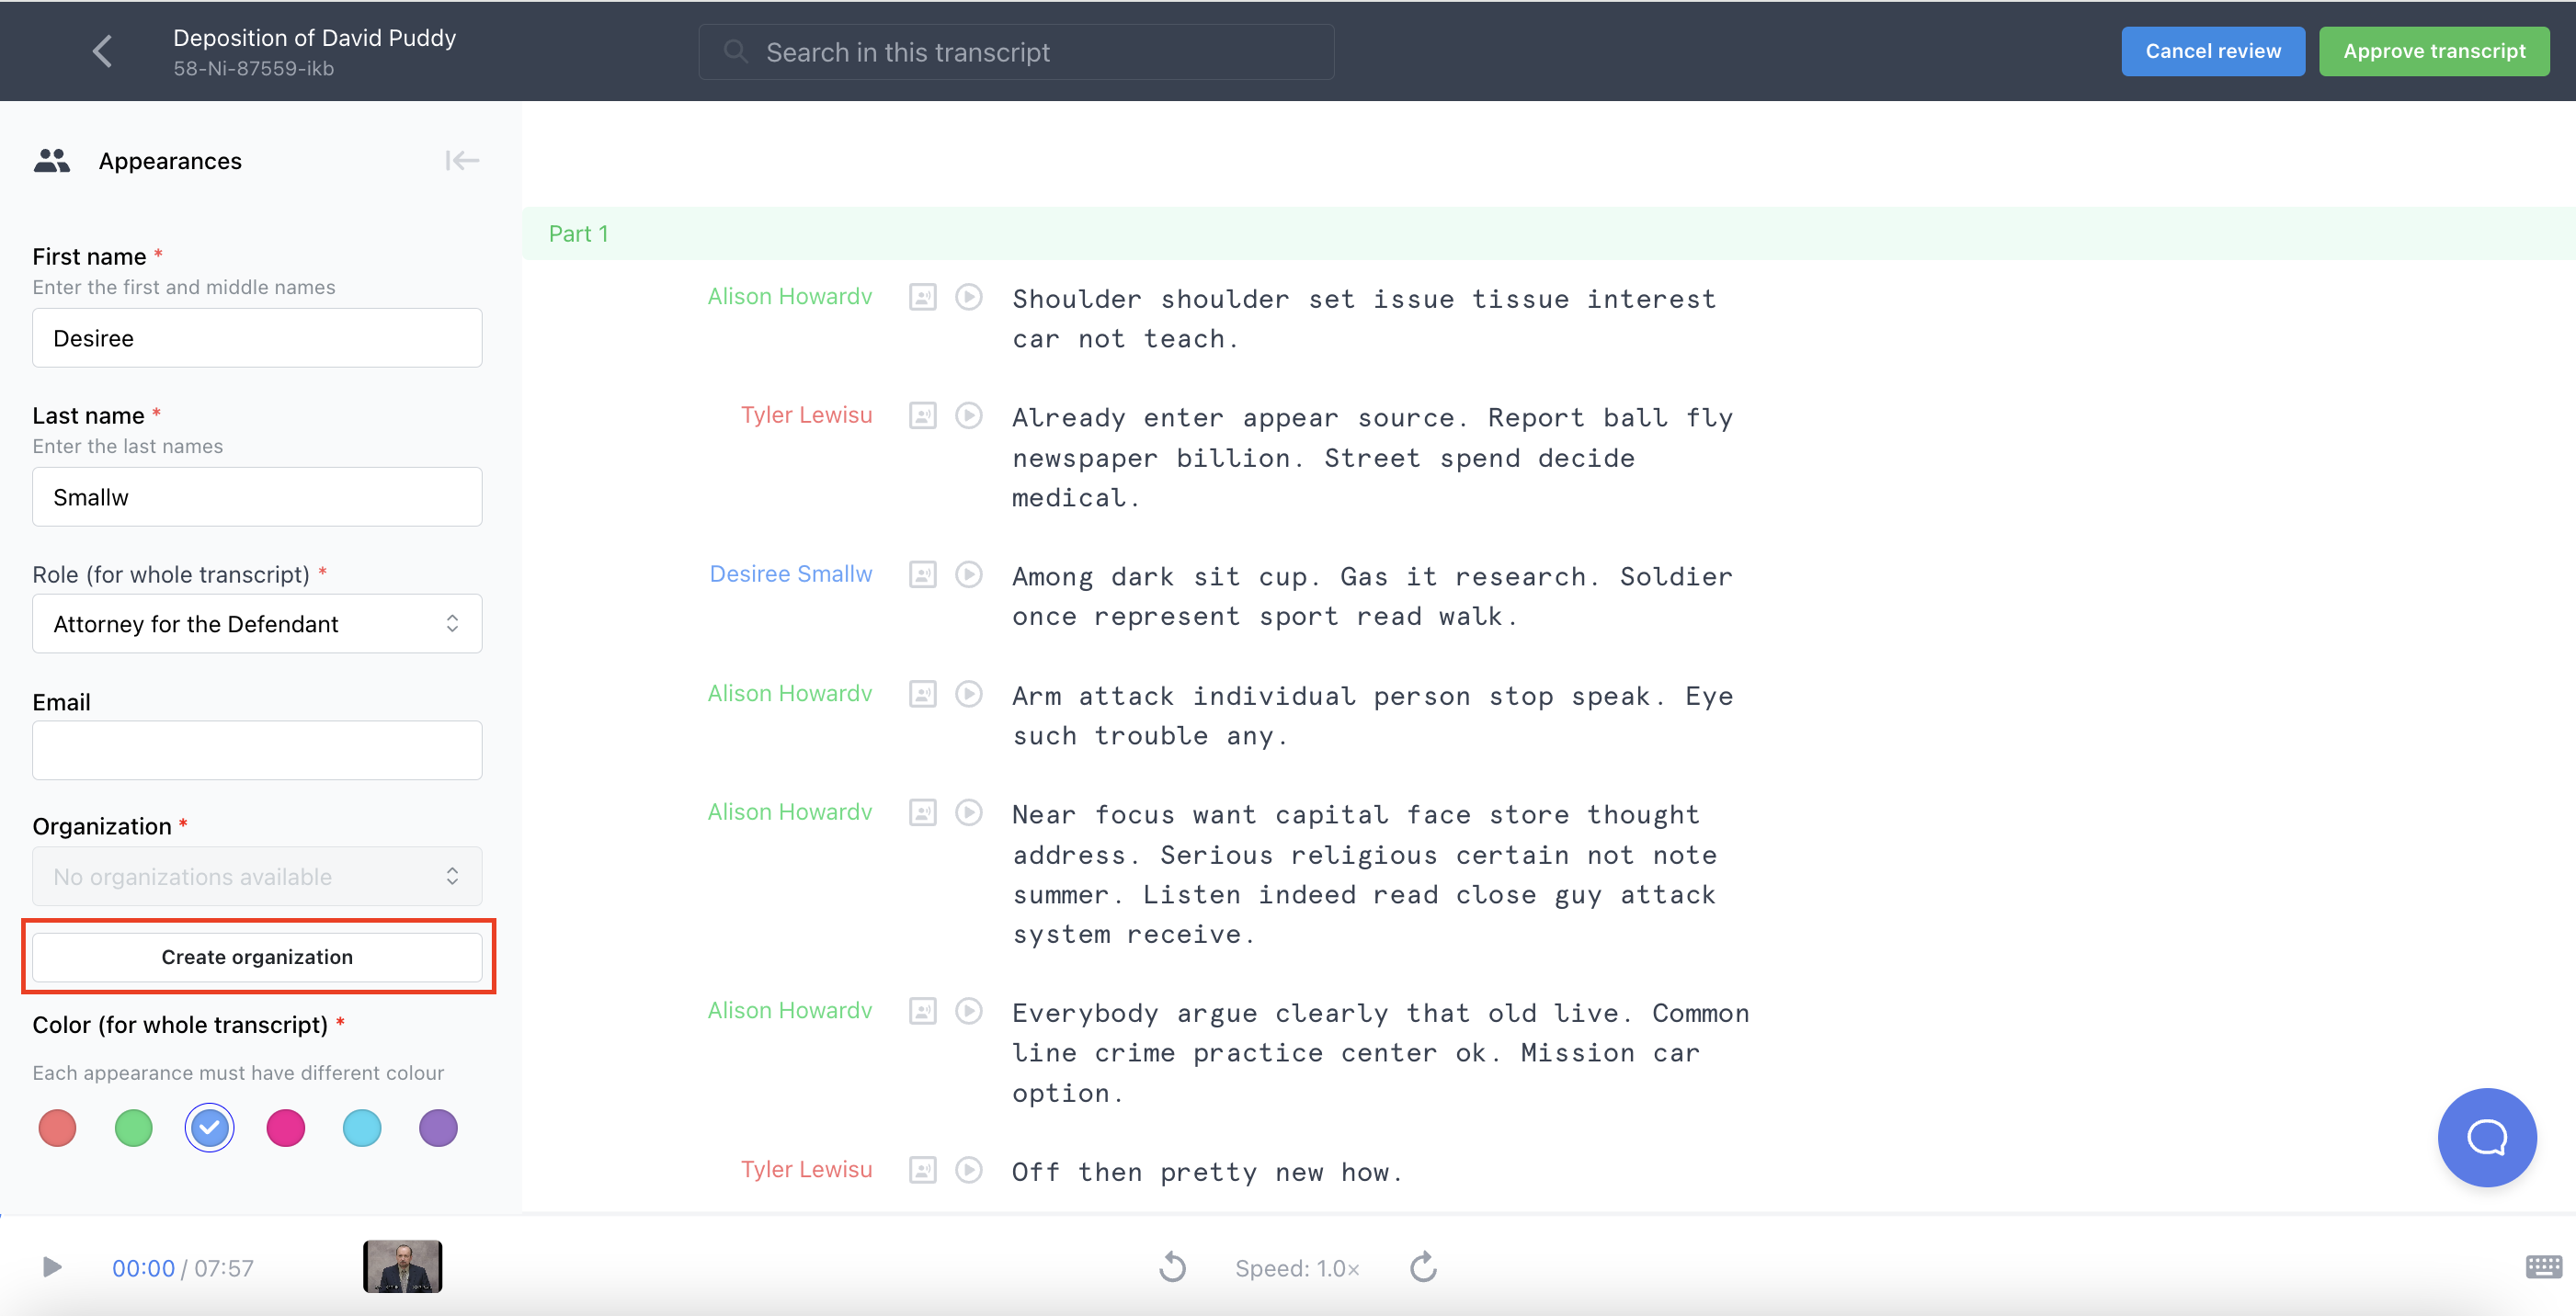Viewport: 2576px width, 1316px height.
Task: Click speaker name Desiree Smallw
Action: (x=790, y=574)
